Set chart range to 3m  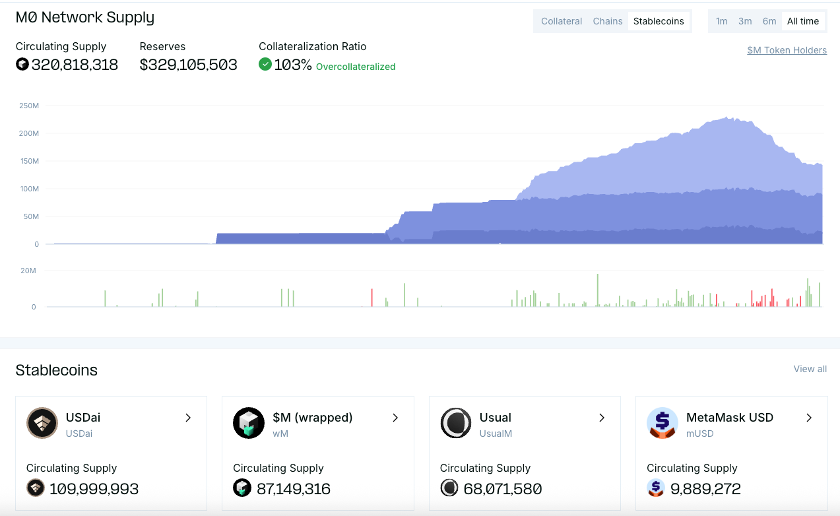(745, 21)
